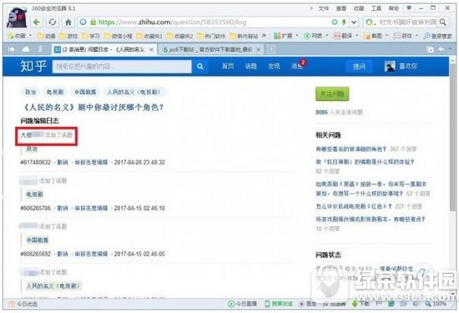The width and height of the screenshot is (459, 313).
Task: Open the 人民的名义（电视剧） topic tag
Action: [134, 92]
